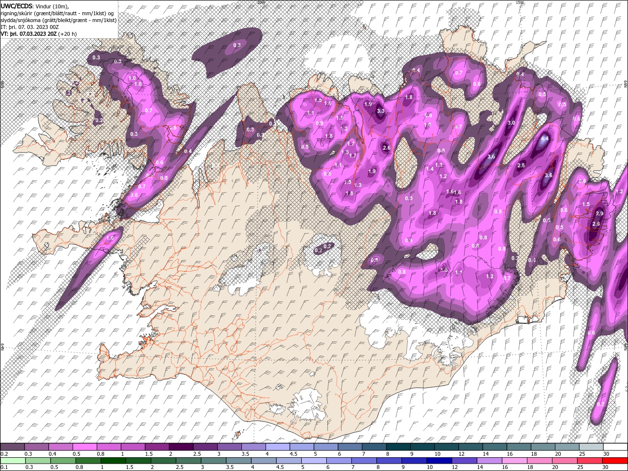The height and width of the screenshot is (471, 628).
Task: Select the '15W' meridian label at map top
Action: [520, 2]
